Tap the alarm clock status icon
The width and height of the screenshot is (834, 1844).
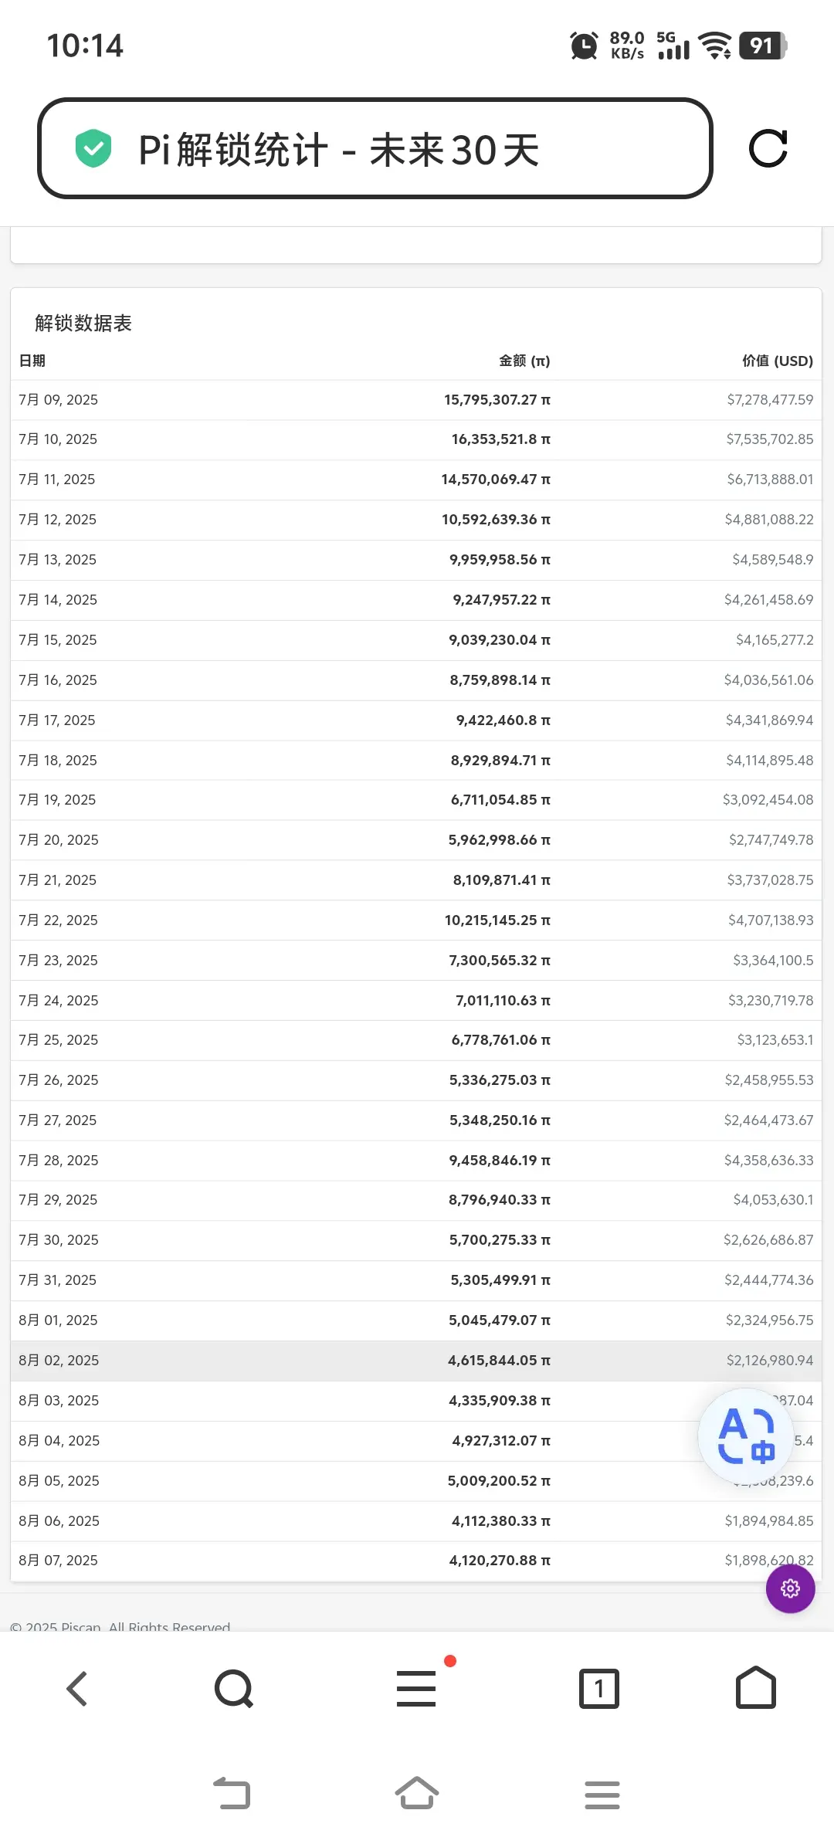click(584, 46)
